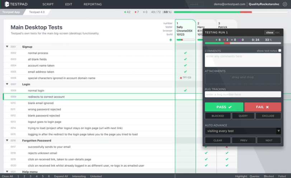The width and height of the screenshot is (291, 178).
Task: Click pass checkmark for all blank fields
Action: click(x=185, y=59)
